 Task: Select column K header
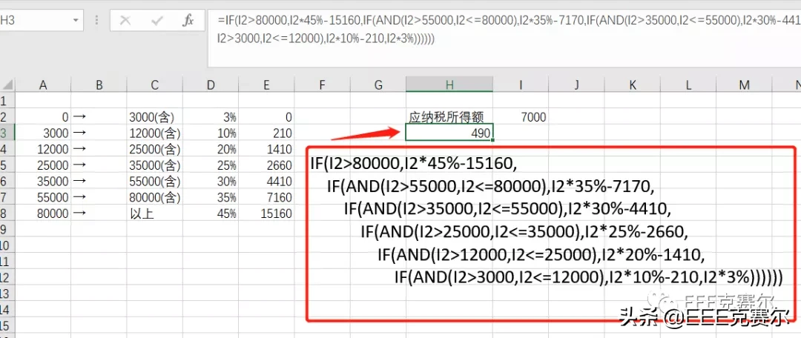click(x=633, y=85)
